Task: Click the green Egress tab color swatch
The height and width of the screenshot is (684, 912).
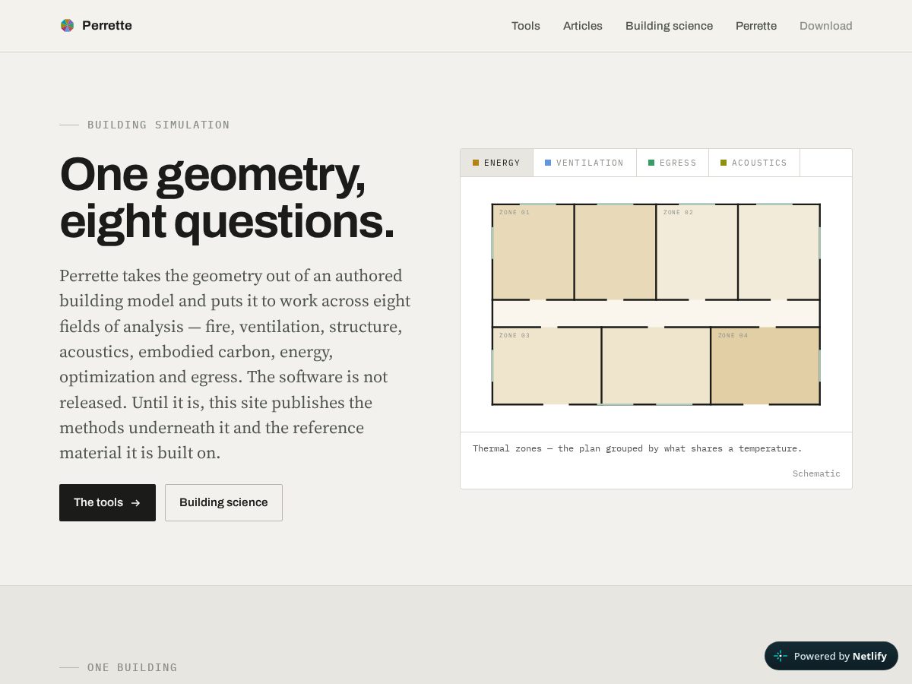Action: [651, 163]
